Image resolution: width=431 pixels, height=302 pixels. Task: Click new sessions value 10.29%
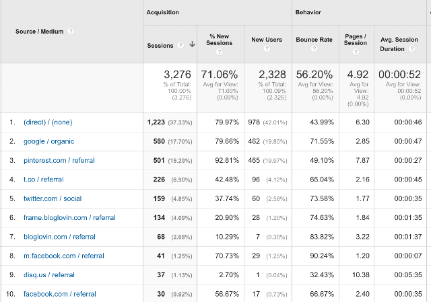[227, 237]
